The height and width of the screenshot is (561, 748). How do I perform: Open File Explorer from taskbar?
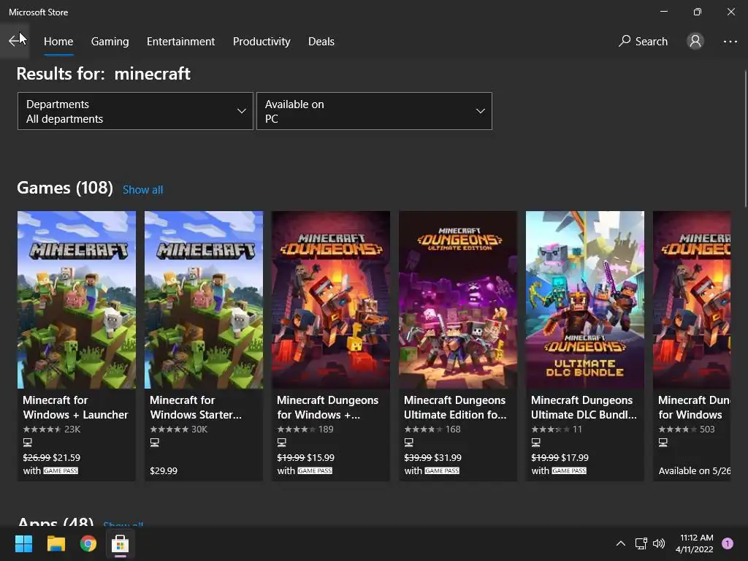coord(56,543)
